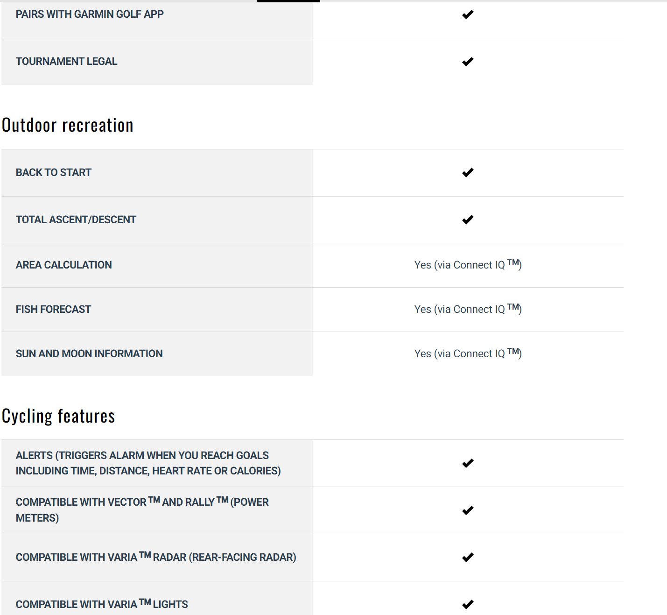
Task: Select the Compatible with Varia Lights label
Action: point(102,604)
